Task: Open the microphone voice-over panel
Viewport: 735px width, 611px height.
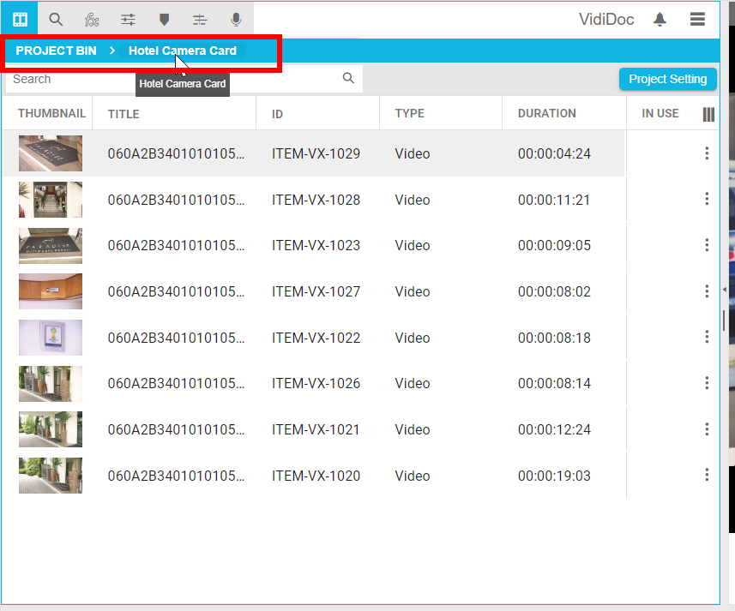Action: point(236,19)
